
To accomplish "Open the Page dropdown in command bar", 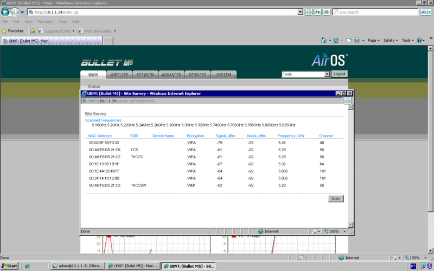I will click(373, 40).
